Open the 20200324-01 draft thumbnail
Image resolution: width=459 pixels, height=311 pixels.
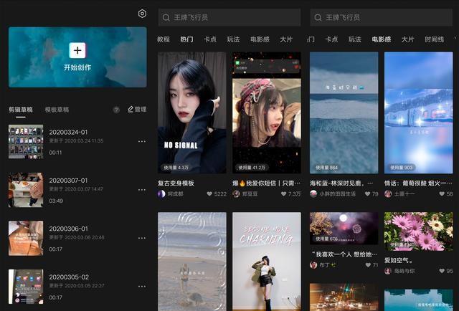[x=26, y=141]
